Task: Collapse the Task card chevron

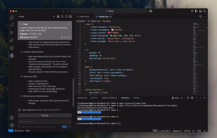Action: [21, 24]
